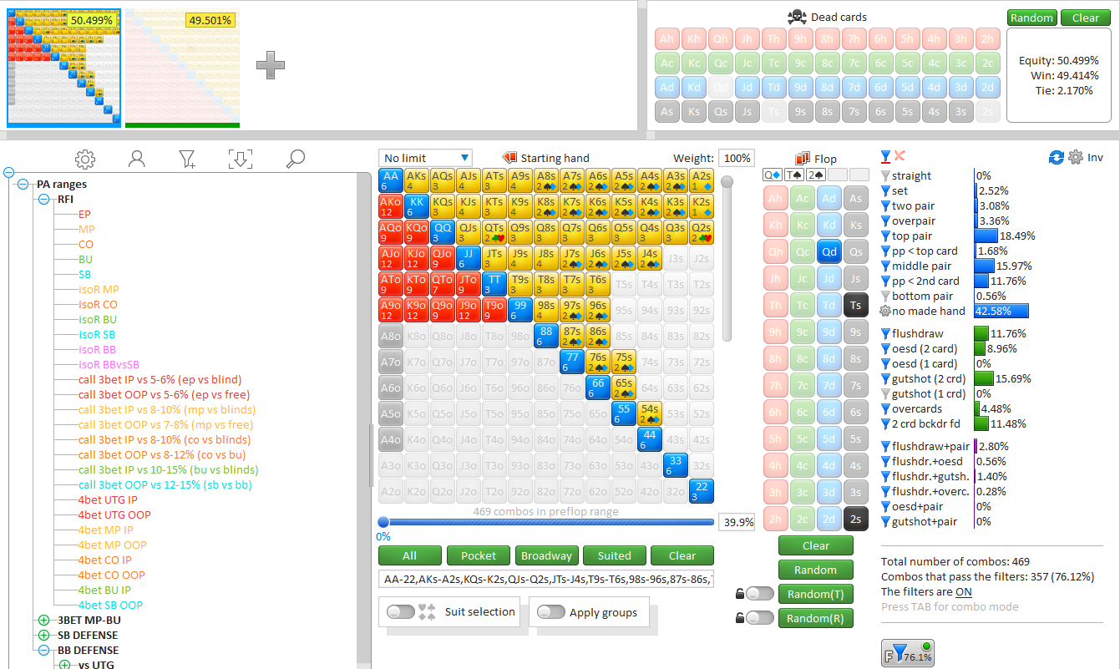Expand the 3BET MP-BU node
The width and height of the screenshot is (1120, 669).
click(x=43, y=621)
